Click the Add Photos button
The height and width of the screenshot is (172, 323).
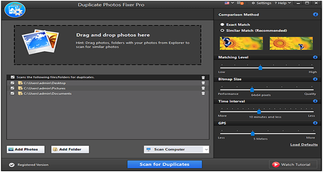pos(25,149)
